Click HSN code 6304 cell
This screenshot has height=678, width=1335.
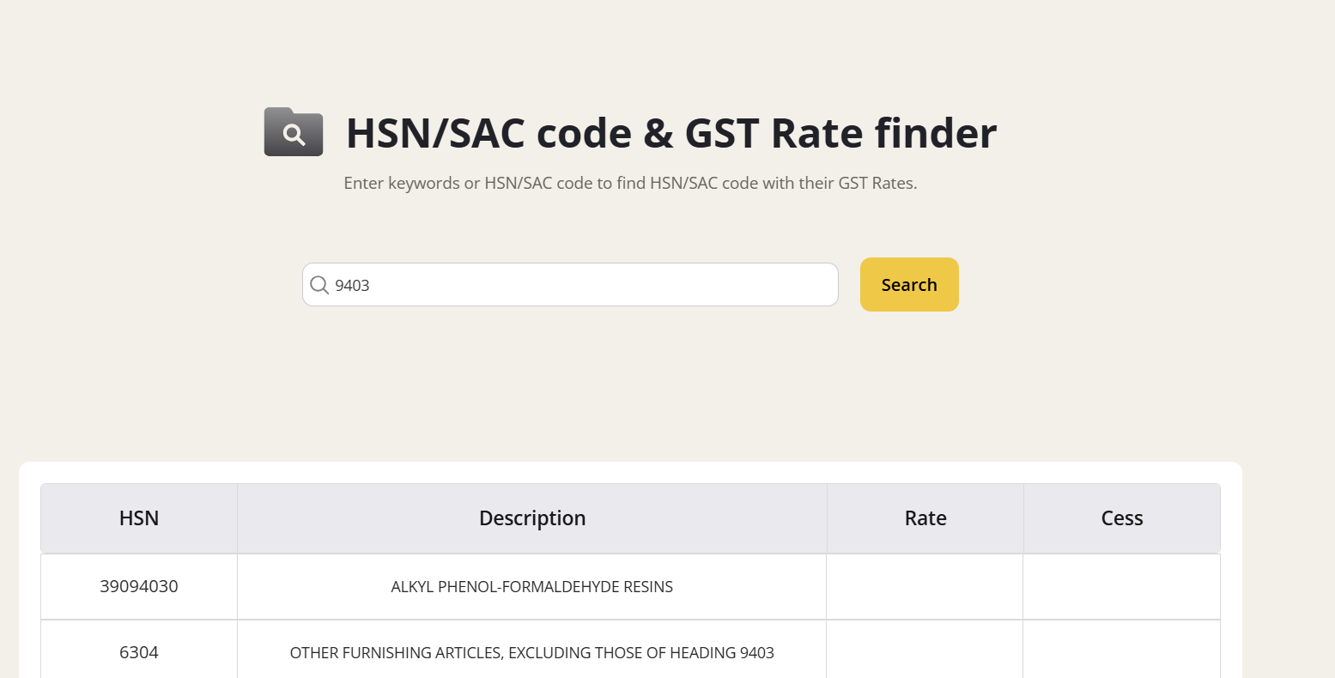coord(139,653)
